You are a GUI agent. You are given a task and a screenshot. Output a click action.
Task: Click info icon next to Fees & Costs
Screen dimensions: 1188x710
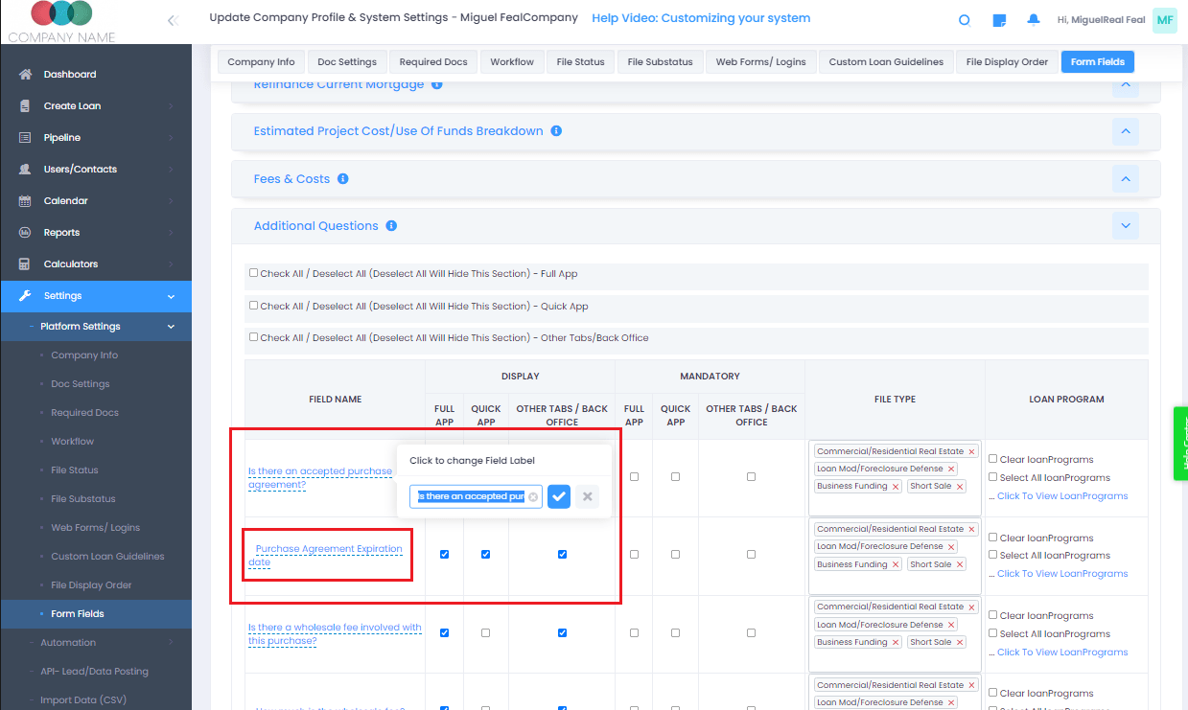[x=343, y=179]
